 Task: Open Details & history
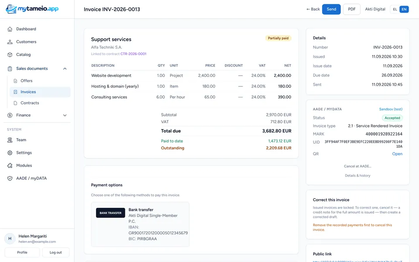357,176
